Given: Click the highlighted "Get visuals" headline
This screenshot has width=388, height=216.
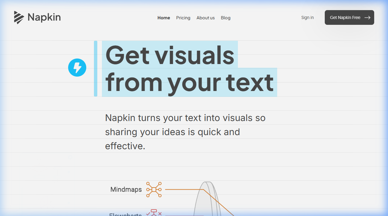Looking at the screenshot, I should tap(170, 55).
